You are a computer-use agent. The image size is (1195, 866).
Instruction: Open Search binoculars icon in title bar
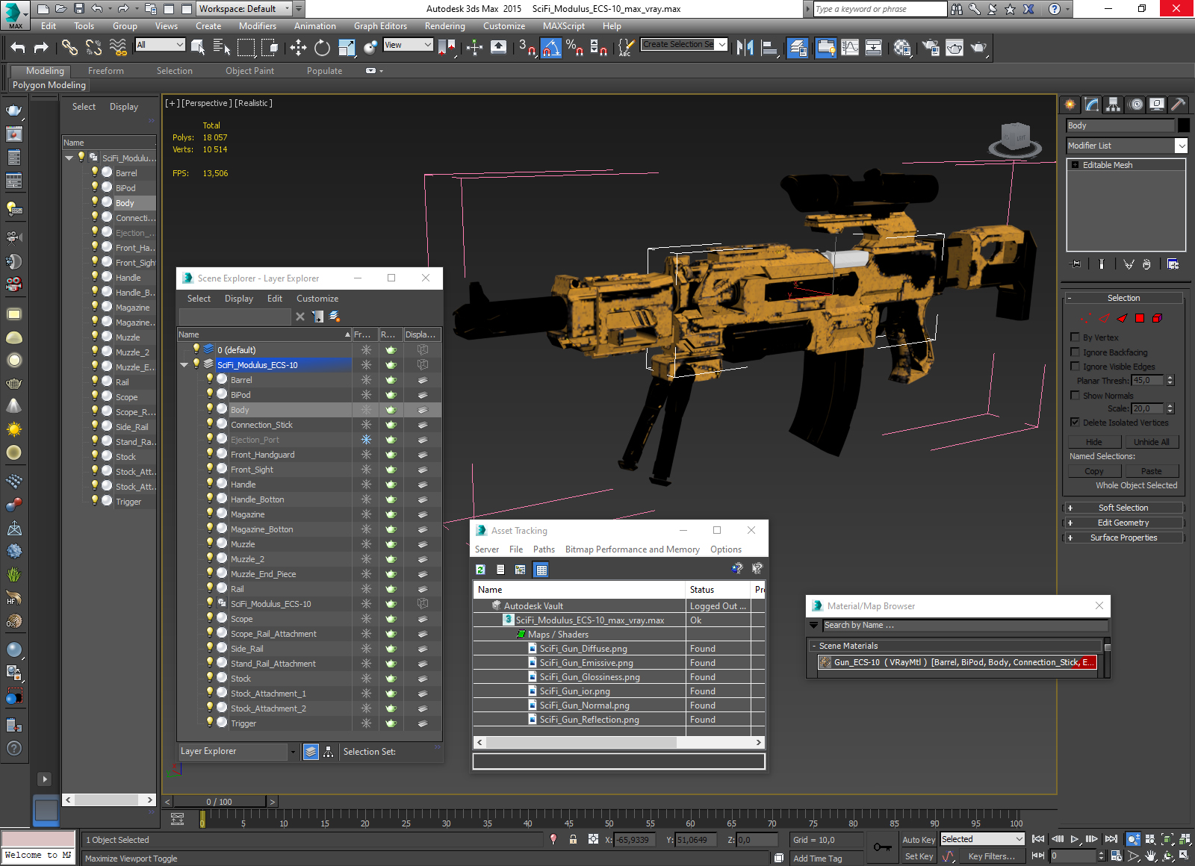click(x=957, y=9)
